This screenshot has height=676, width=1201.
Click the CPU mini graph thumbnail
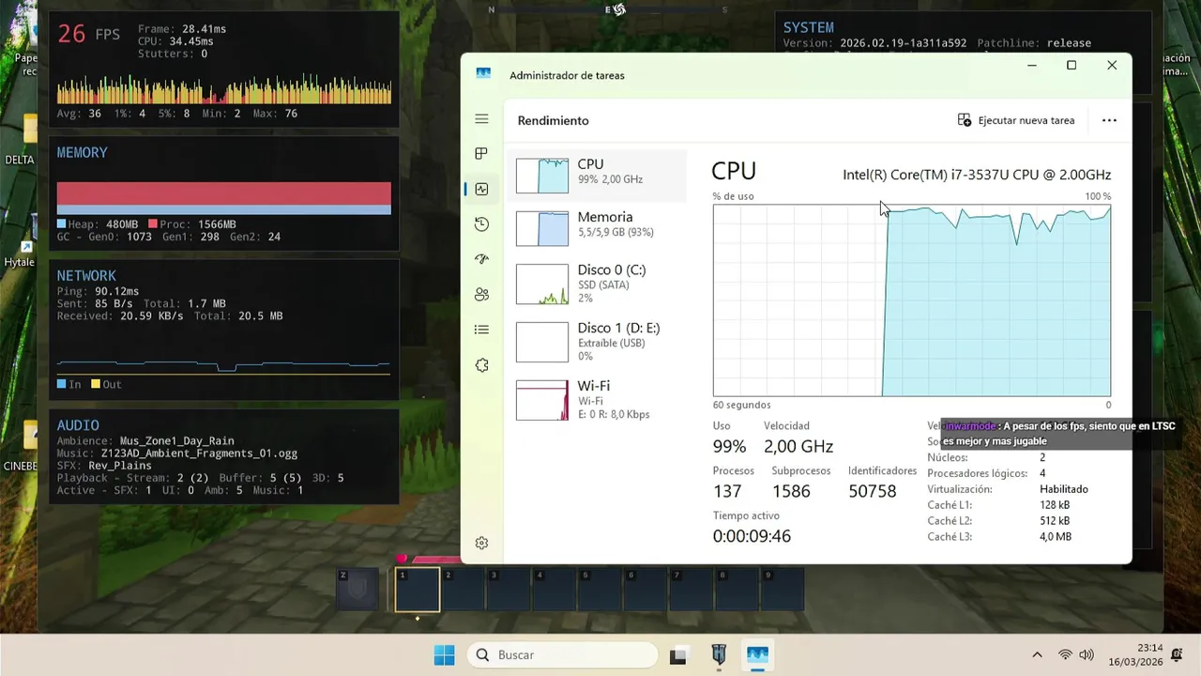click(542, 176)
